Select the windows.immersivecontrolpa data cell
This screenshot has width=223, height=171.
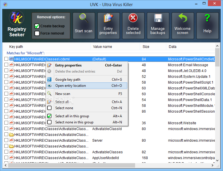tap(191, 158)
